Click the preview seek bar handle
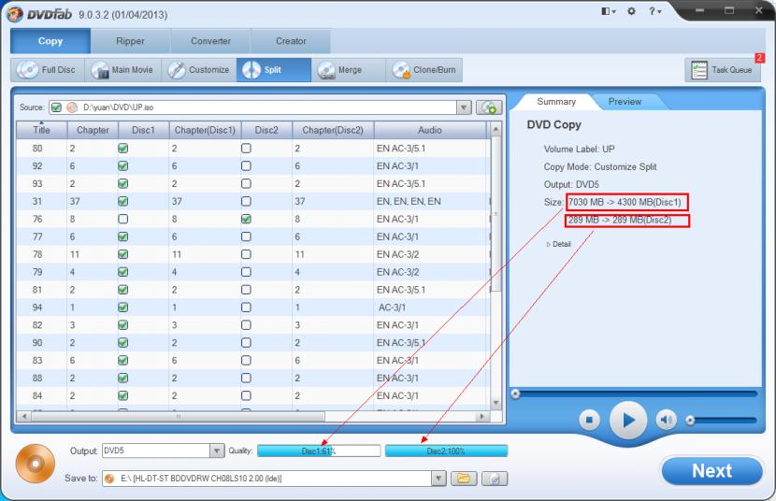The width and height of the screenshot is (776, 501). point(516,394)
